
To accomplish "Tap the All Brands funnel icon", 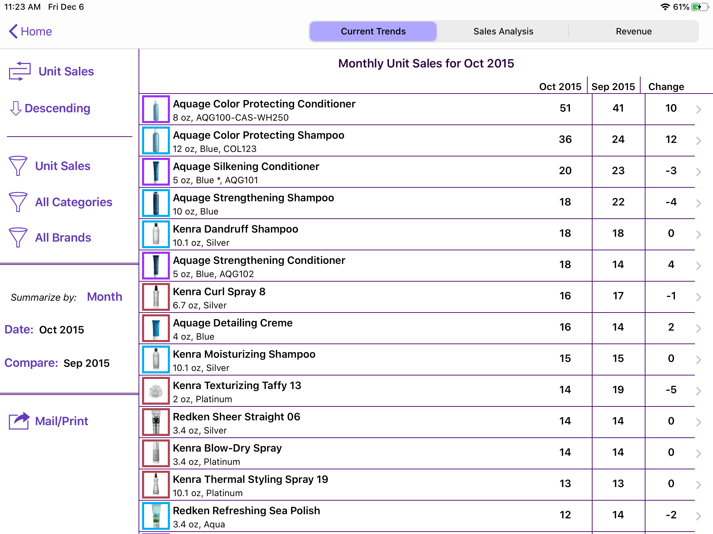I will pos(18,237).
